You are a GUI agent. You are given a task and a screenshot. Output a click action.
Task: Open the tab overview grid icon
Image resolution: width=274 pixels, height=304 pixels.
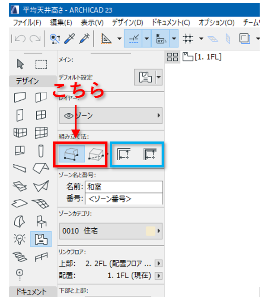(172, 57)
